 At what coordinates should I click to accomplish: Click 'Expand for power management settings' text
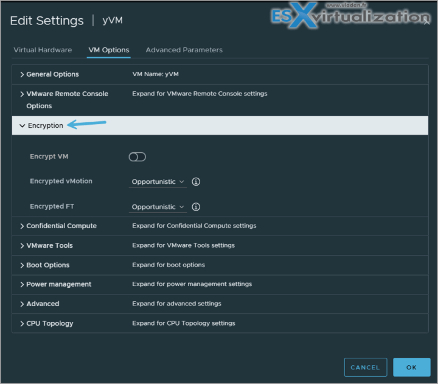(x=192, y=284)
